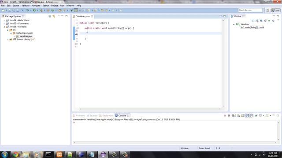Click the Debug bug icon
The width and height of the screenshot is (282, 158).
click(27, 11)
